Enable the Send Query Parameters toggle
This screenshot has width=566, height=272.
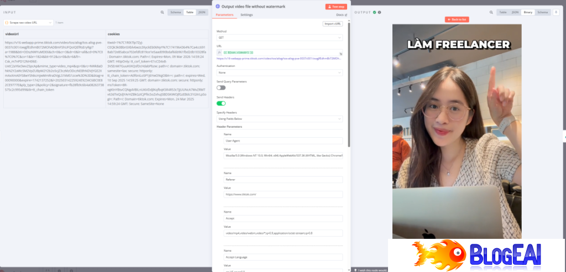pos(221,87)
